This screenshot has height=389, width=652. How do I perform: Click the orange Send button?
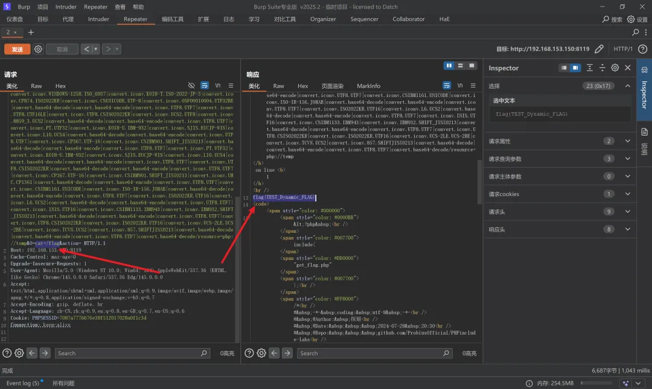point(17,49)
